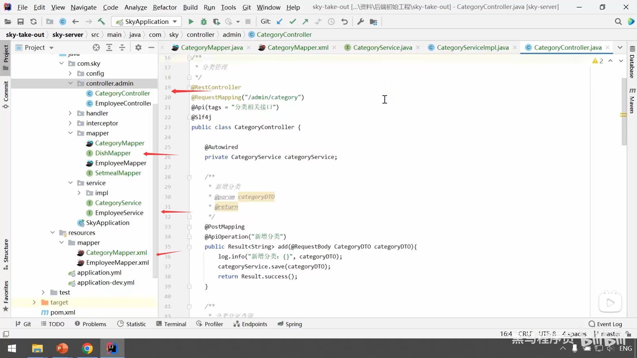Open Search Everywhere magnifier icon
The image size is (637, 358).
pos(618,22)
